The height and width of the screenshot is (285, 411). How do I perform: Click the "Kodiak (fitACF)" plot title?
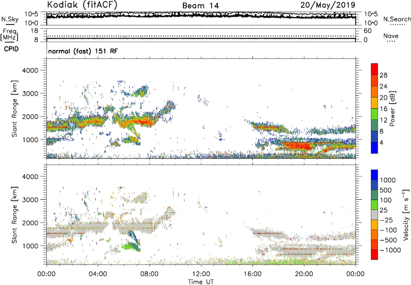(x=82, y=5)
